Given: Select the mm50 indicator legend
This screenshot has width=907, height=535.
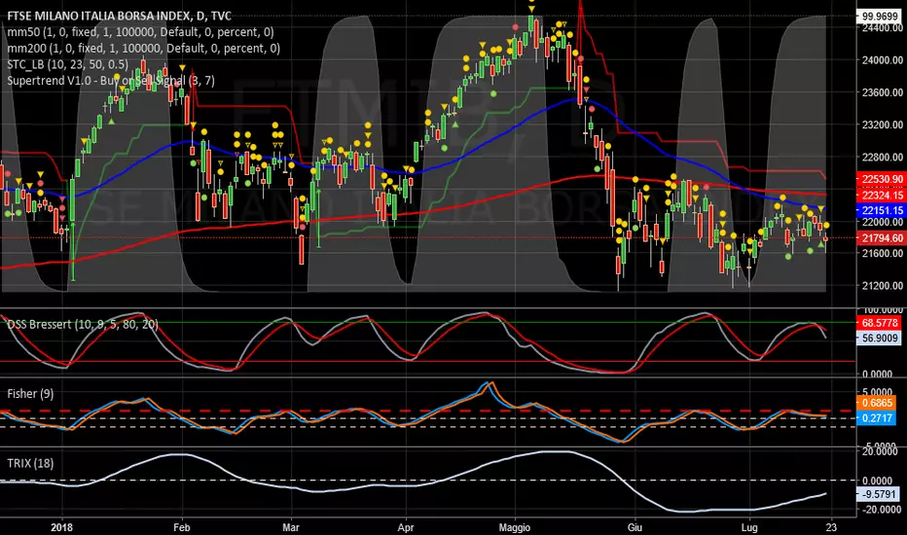Looking at the screenshot, I should pyautogui.click(x=140, y=32).
